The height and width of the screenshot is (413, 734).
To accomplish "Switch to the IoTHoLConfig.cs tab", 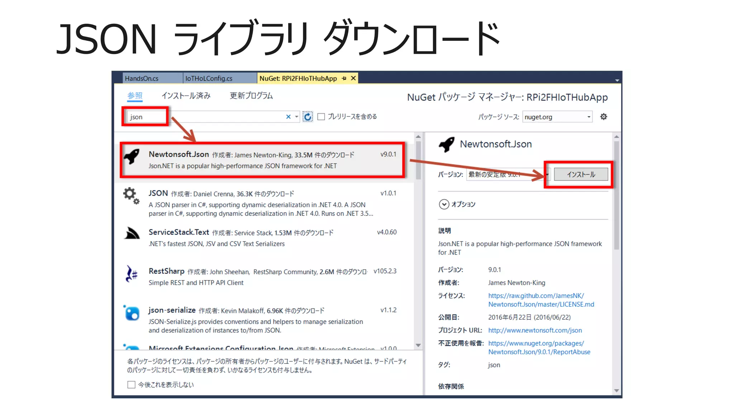I will pos(219,78).
